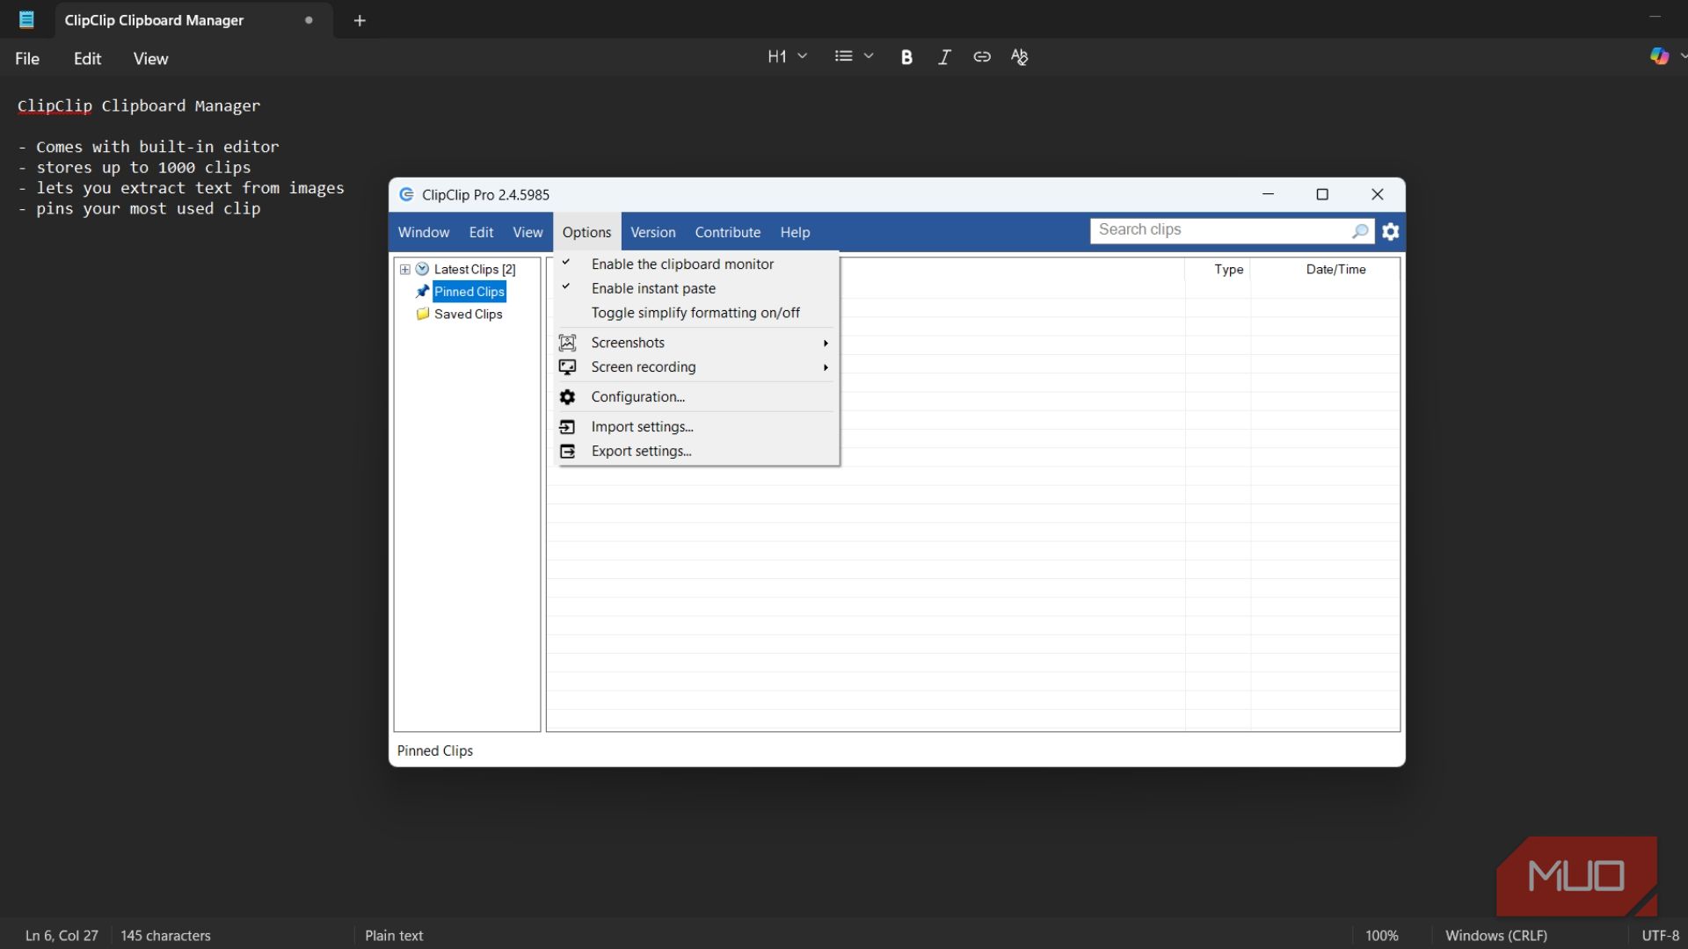Image resolution: width=1688 pixels, height=949 pixels.
Task: Click the Plain text status entry
Action: click(394, 936)
